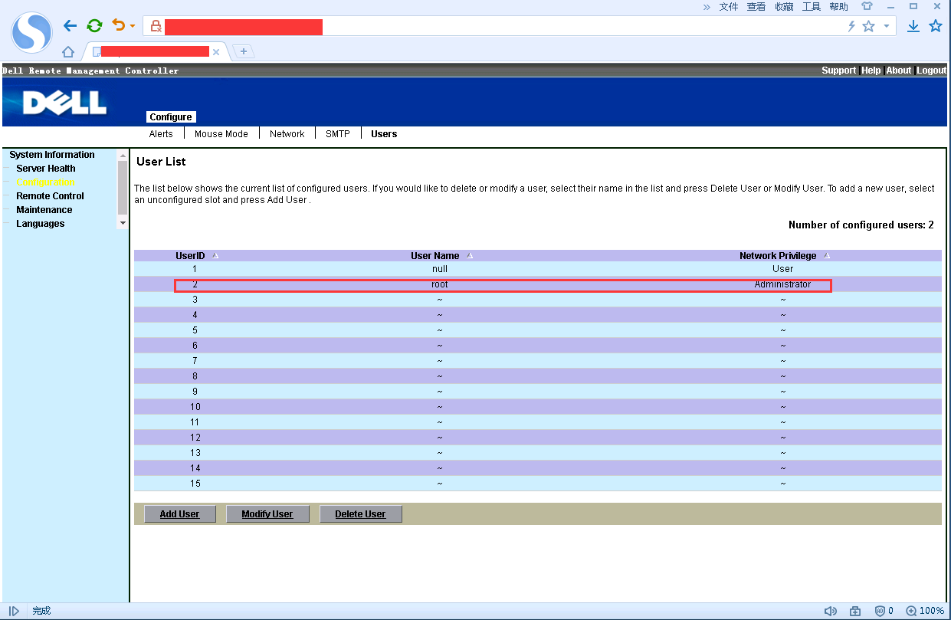The image size is (951, 620).
Task: Click the sidebar scrollbar up arrow
Action: point(123,156)
